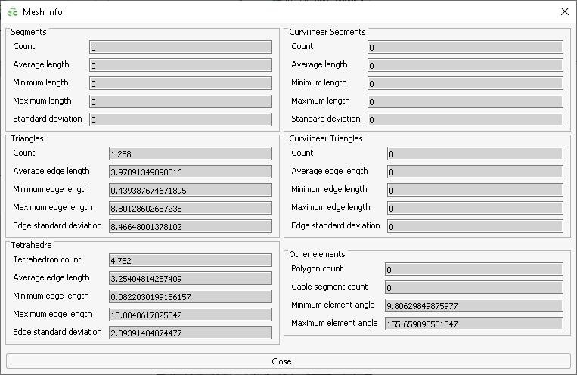
Task: Select Tetrahedra Average edge length value
Action: pos(190,279)
